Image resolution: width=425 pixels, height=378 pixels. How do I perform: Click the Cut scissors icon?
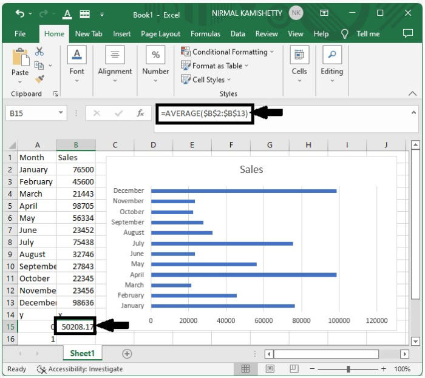39,52
